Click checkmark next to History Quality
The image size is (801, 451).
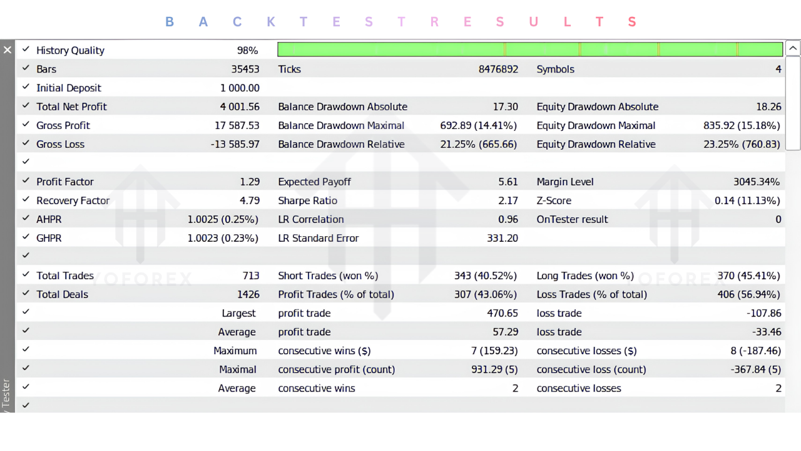26,49
